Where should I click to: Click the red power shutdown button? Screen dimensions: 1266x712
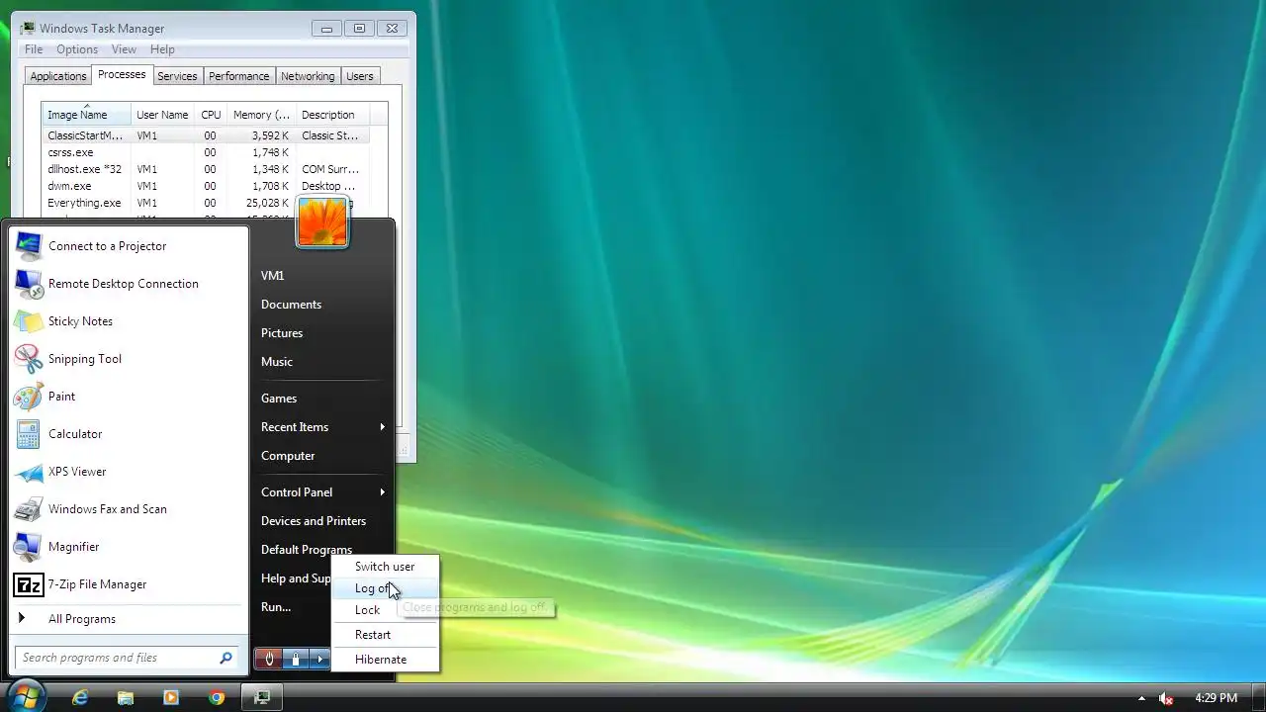coord(268,659)
